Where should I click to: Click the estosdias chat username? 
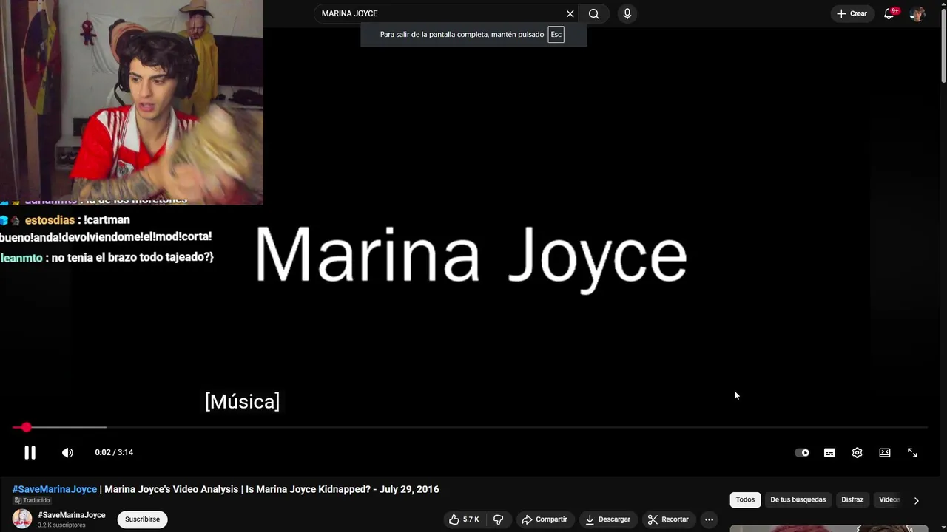(50, 220)
